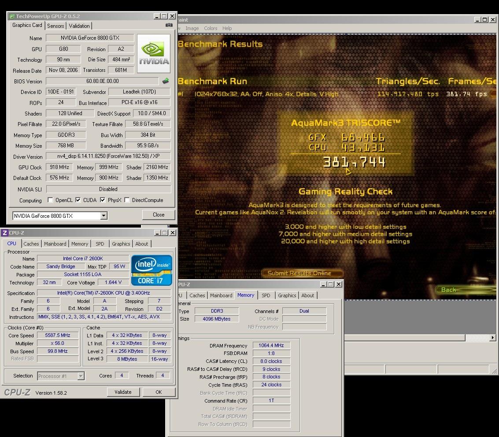This screenshot has height=437, width=499.
Task: Switch to the Sensors tab in GPU-Z
Action: (x=55, y=26)
